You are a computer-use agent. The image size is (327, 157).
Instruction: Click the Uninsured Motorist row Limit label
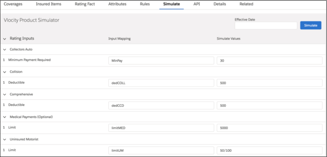[12, 150]
